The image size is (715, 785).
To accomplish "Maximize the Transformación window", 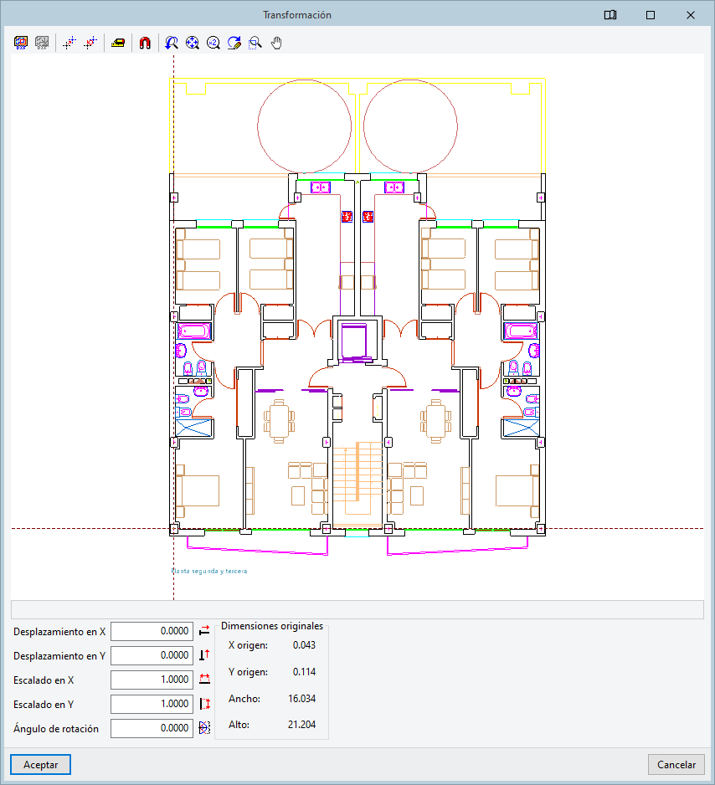I will tap(651, 15).
